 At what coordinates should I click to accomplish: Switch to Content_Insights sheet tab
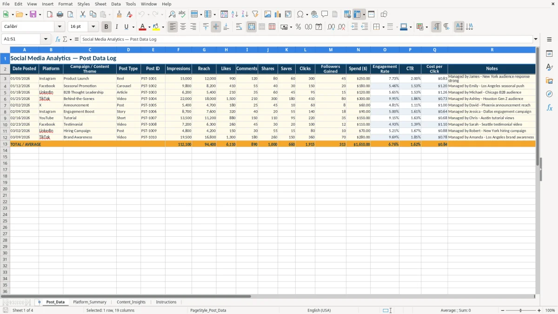click(131, 302)
